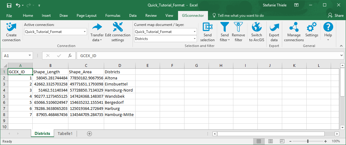Switch to the View tab
Screen dimensions: 346x145
[169, 16]
